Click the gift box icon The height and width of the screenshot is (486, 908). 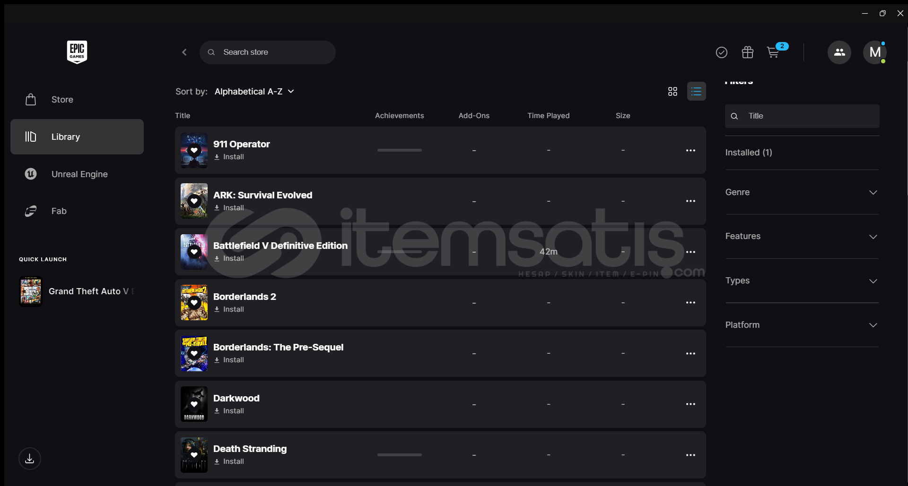[x=748, y=52]
